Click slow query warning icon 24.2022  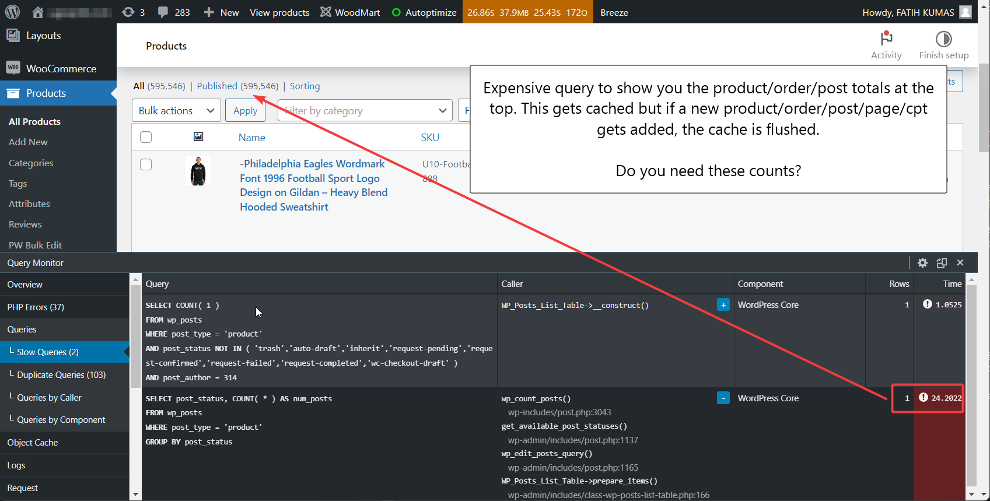(923, 397)
